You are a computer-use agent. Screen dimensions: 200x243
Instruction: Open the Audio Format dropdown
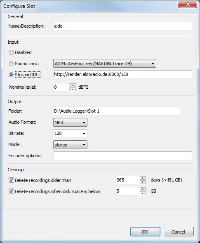[70, 123]
